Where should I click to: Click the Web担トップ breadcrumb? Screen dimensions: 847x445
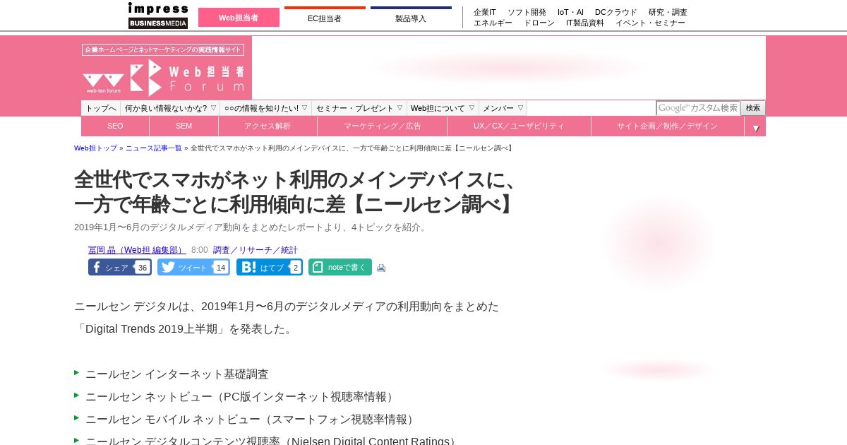[96, 148]
